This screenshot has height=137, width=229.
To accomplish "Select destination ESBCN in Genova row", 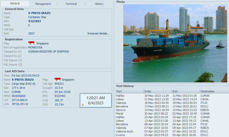I will tap(204, 110).
